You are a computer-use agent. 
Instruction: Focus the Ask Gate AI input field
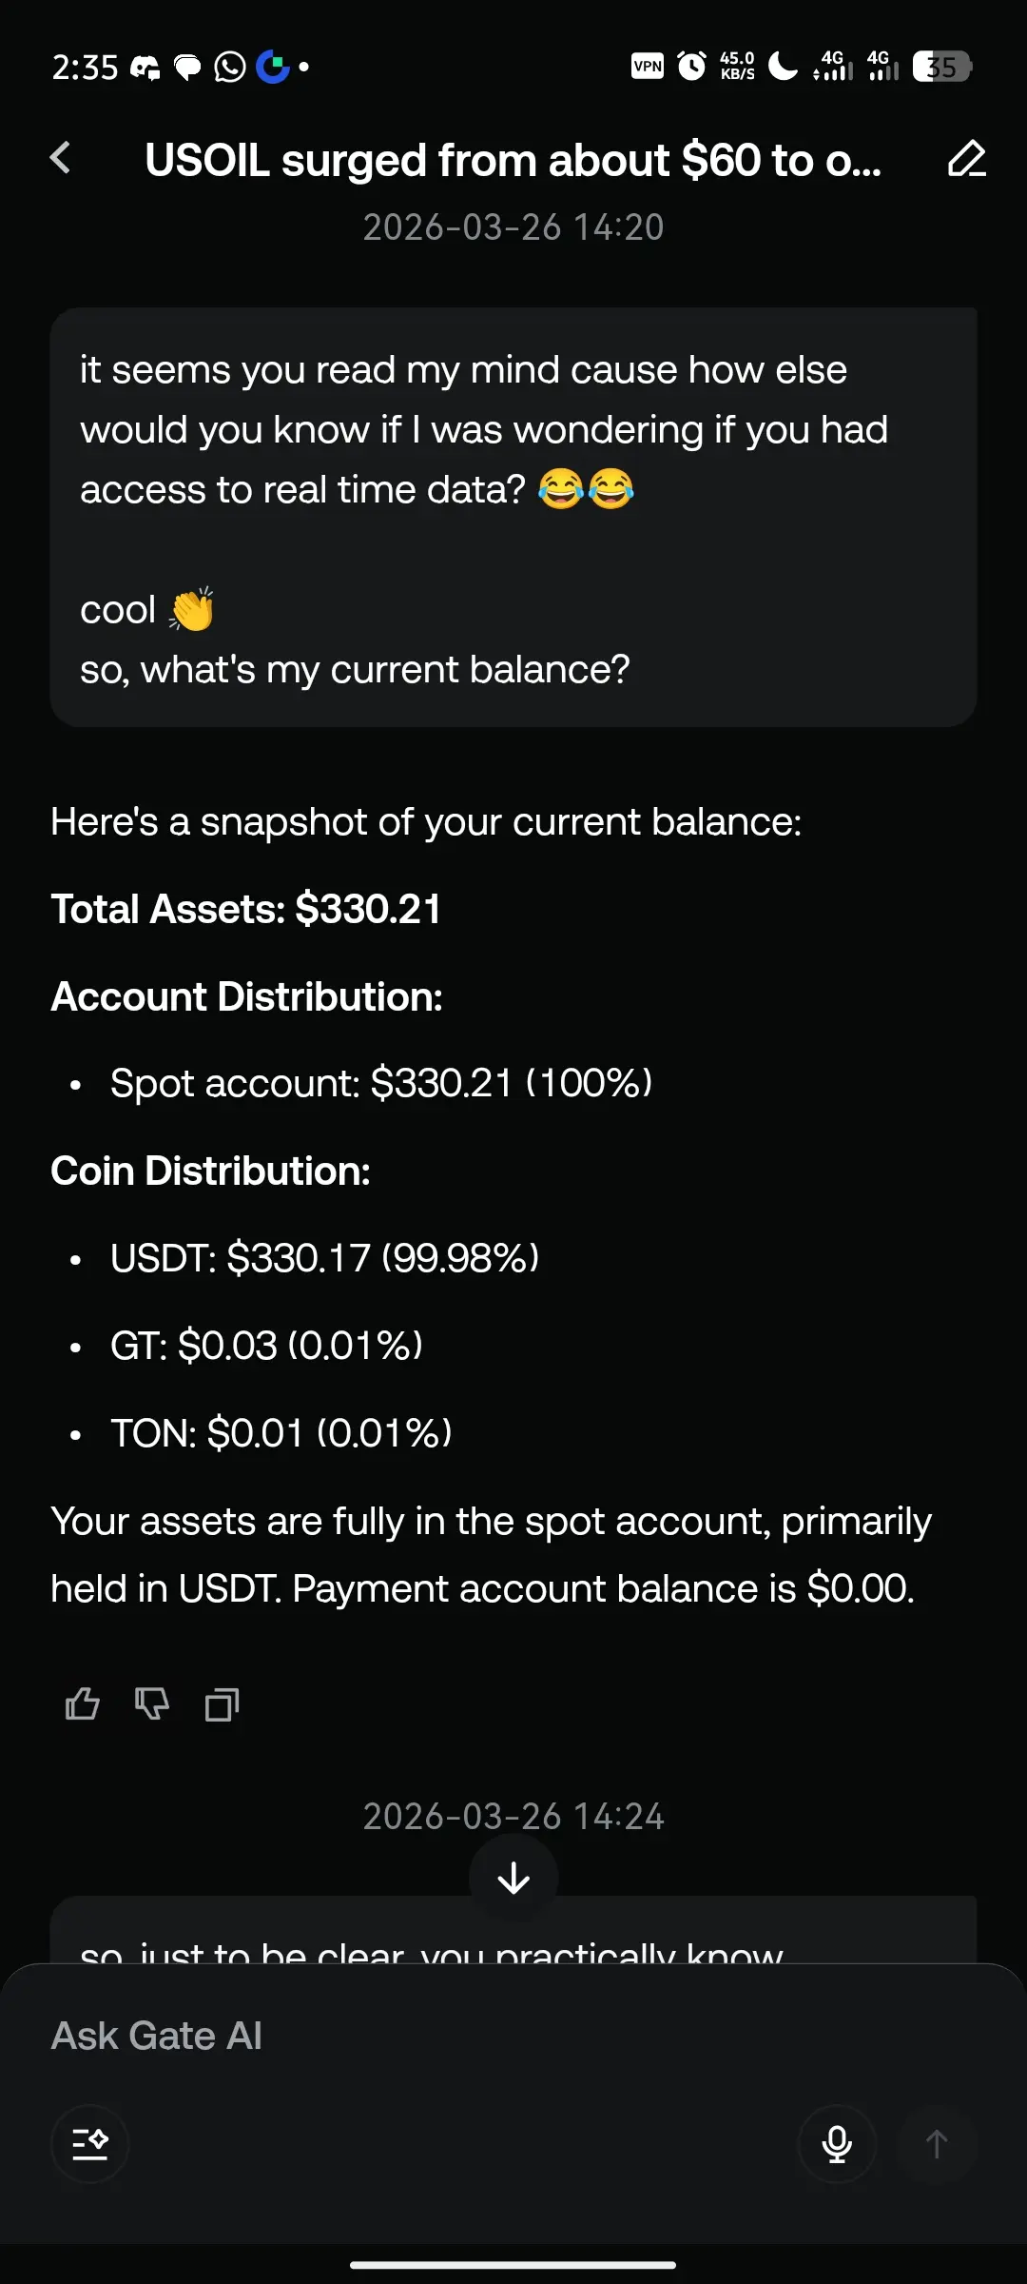click(513, 2036)
